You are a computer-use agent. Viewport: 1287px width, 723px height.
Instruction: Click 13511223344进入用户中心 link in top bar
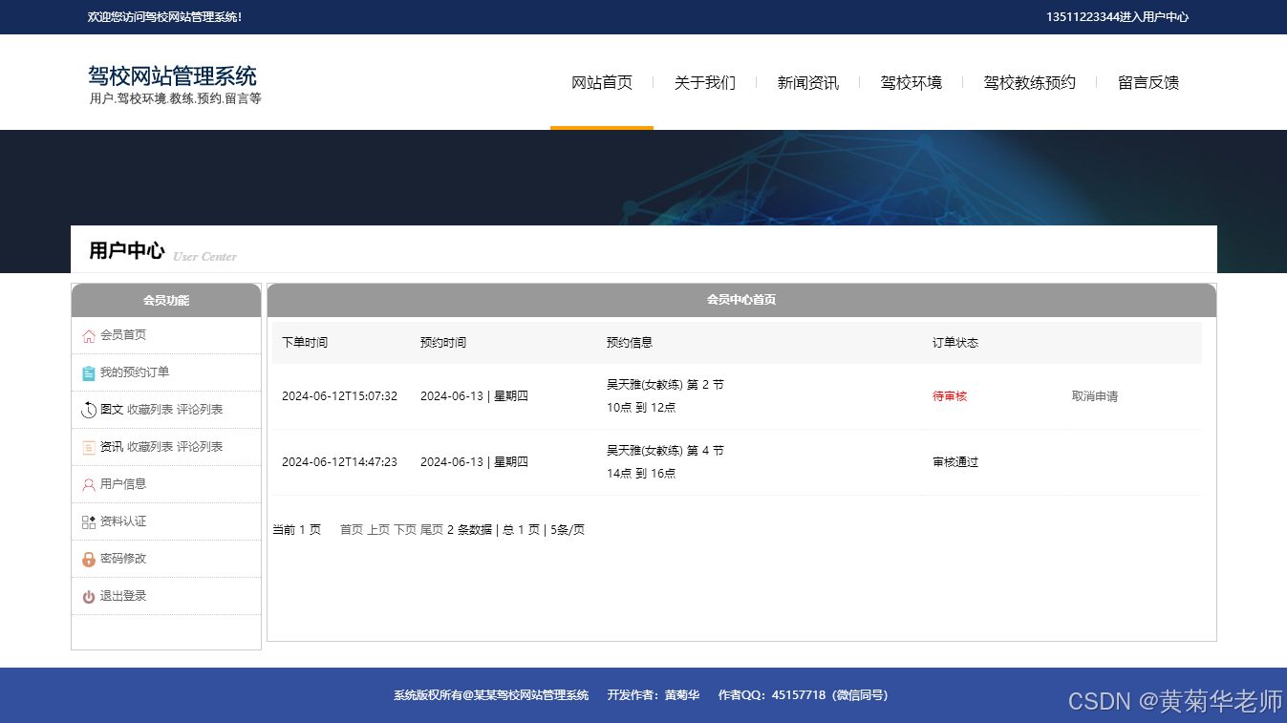1117,17
